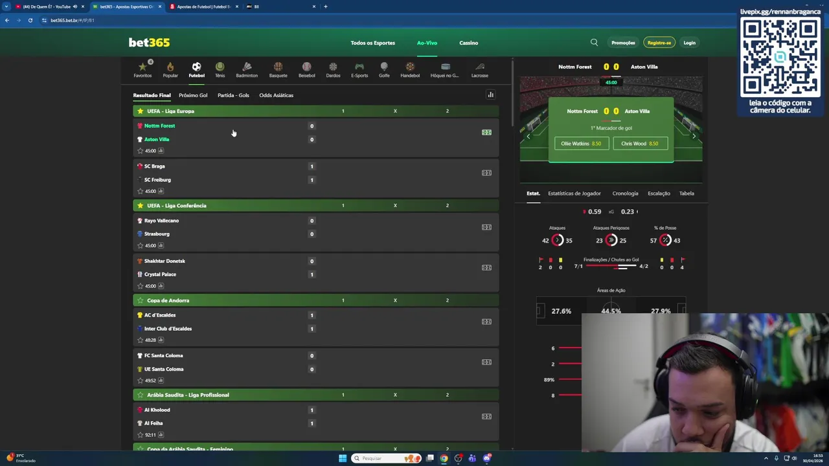Switch to the Tabela tab
Image resolution: width=829 pixels, height=466 pixels.
tap(687, 194)
